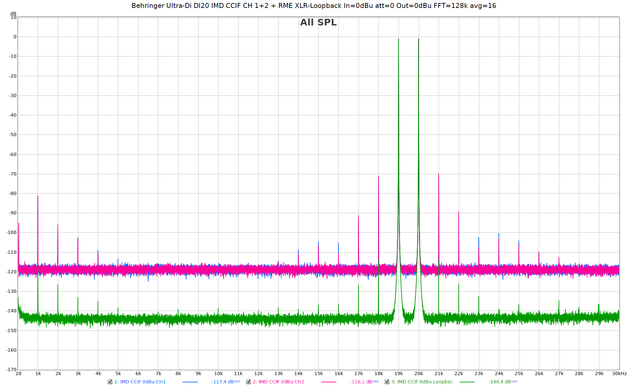The width and height of the screenshot is (628, 387).
Task: Click the magenta 1 kHz difference-tone spike peak
Action: [38, 196]
